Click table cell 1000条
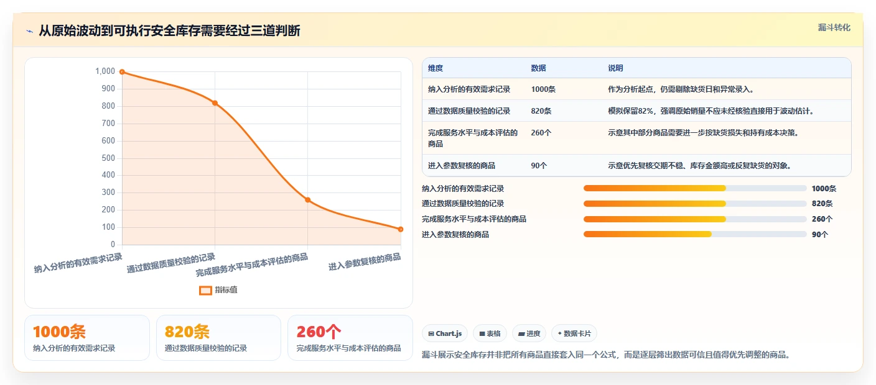Screen dimensions: 876x385 (x=543, y=89)
